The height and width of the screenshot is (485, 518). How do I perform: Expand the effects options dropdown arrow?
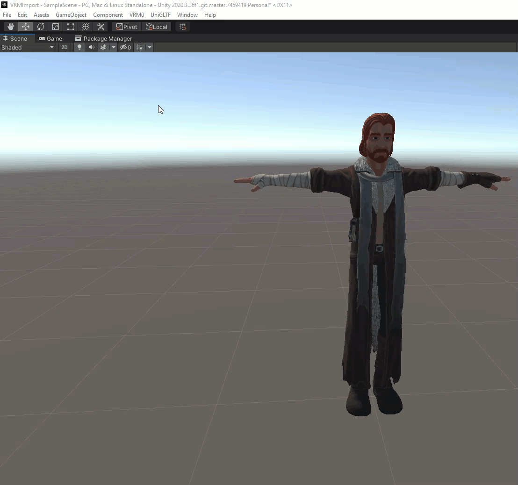coord(113,47)
